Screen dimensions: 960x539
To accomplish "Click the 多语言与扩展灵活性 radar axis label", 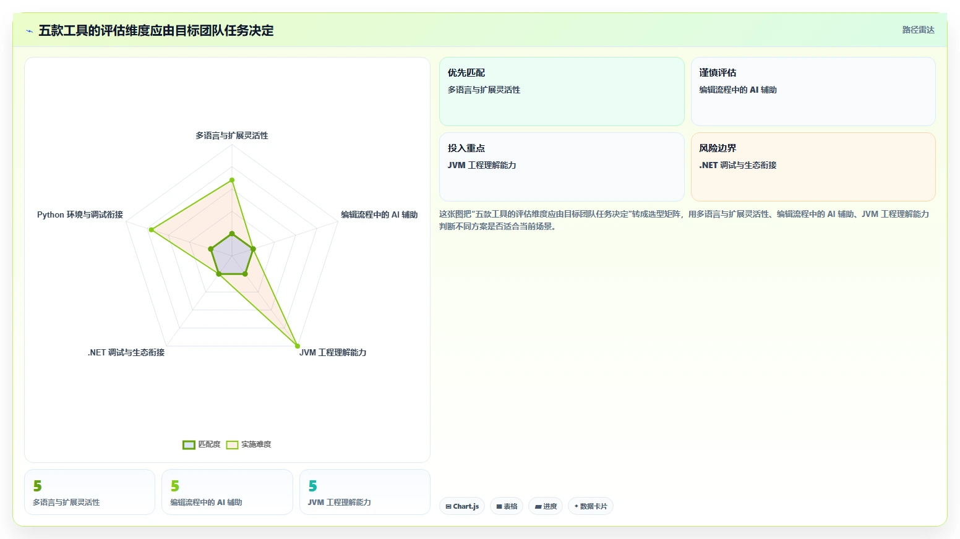I will point(232,135).
